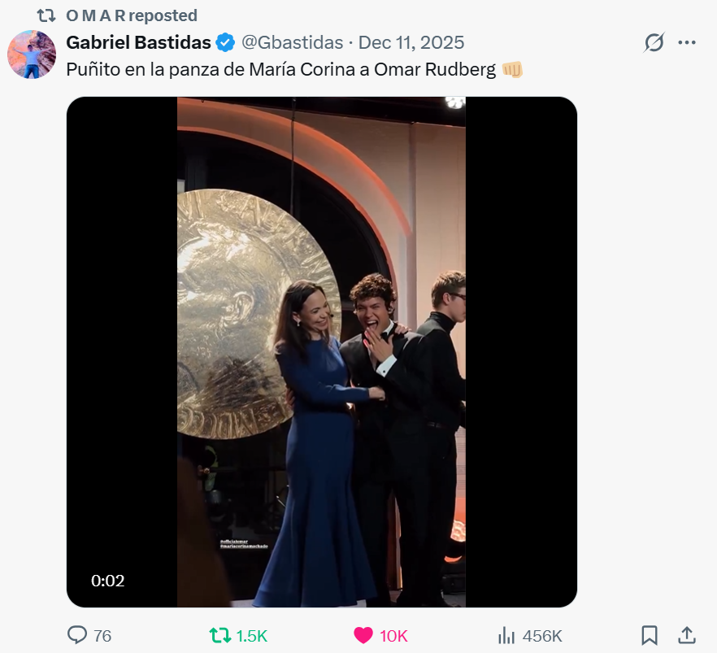
Task: Click the @Gbastidas handle
Action: tap(292, 42)
